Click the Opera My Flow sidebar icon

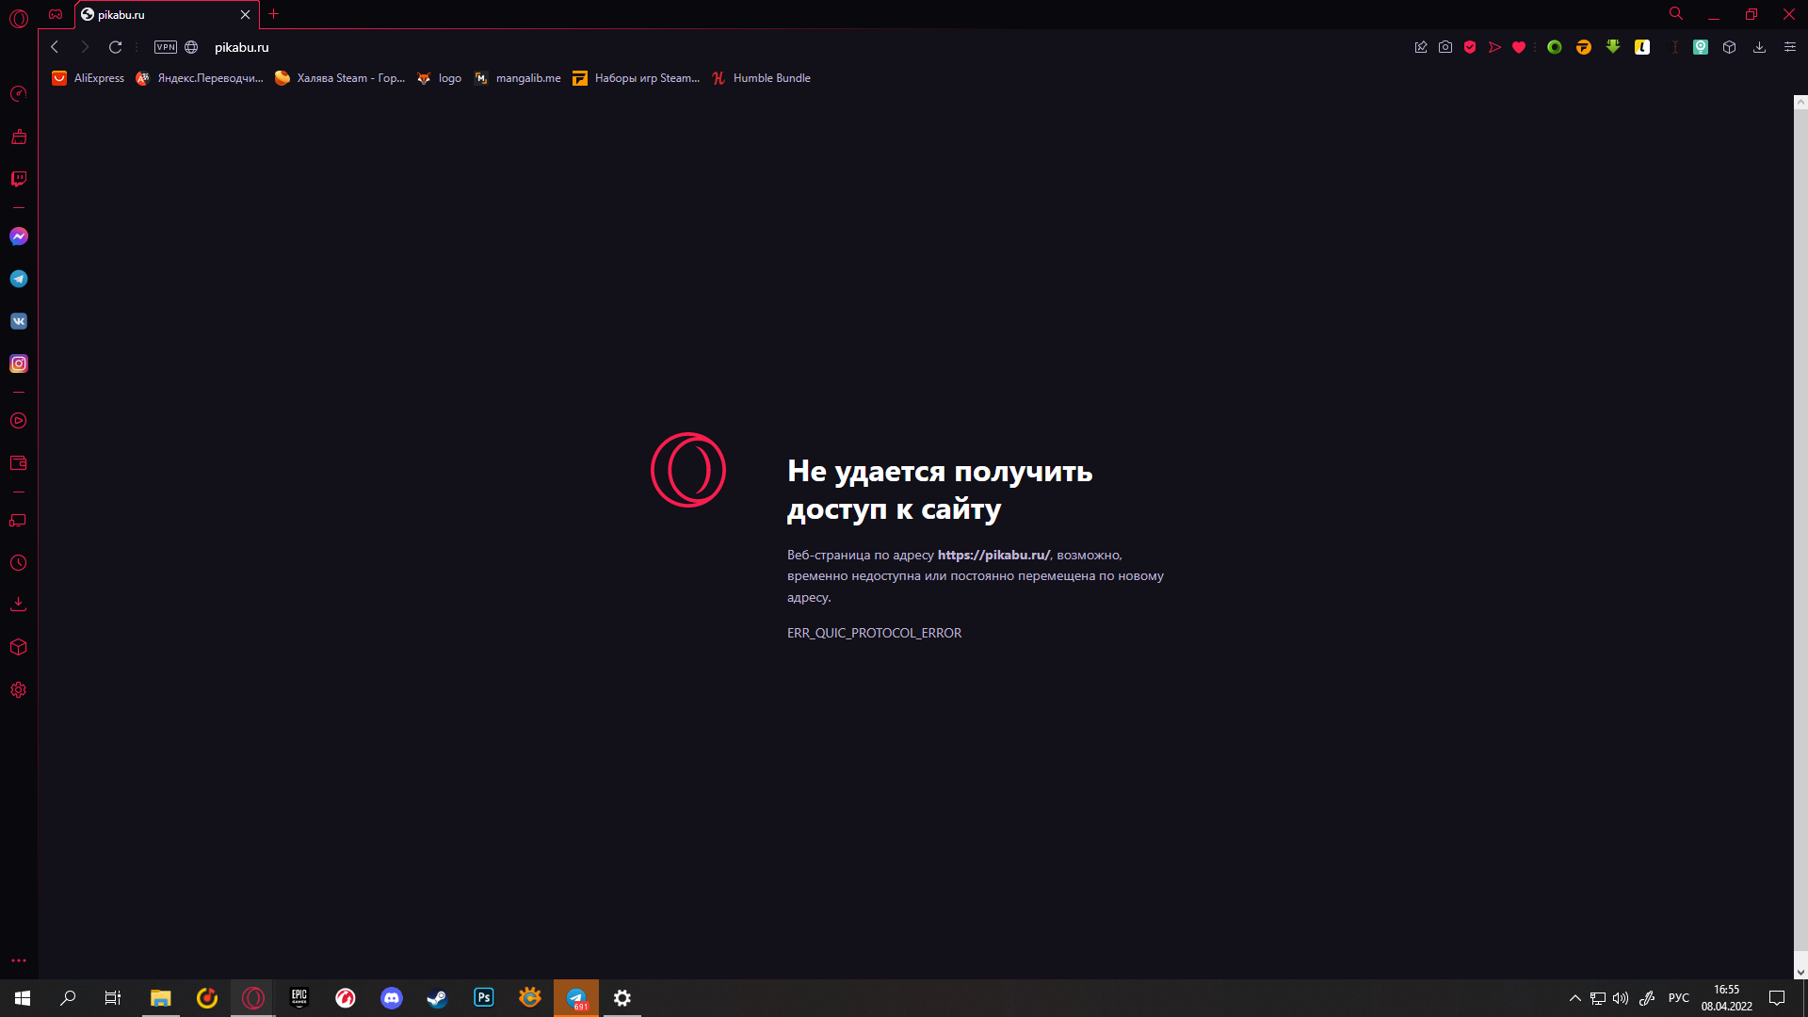pos(19,521)
